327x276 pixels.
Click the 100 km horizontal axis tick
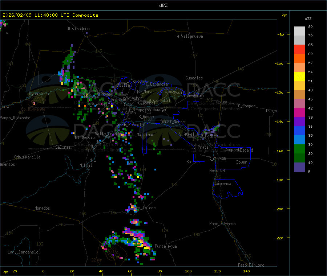click(188, 271)
